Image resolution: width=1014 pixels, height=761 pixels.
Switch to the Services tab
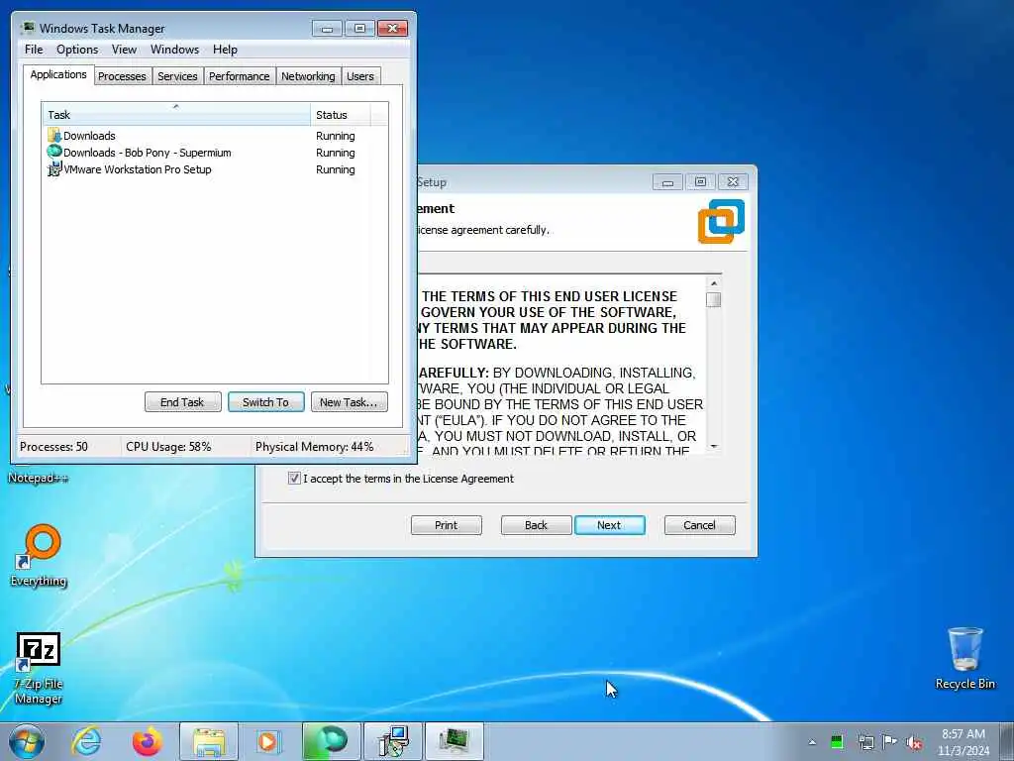[x=177, y=76]
